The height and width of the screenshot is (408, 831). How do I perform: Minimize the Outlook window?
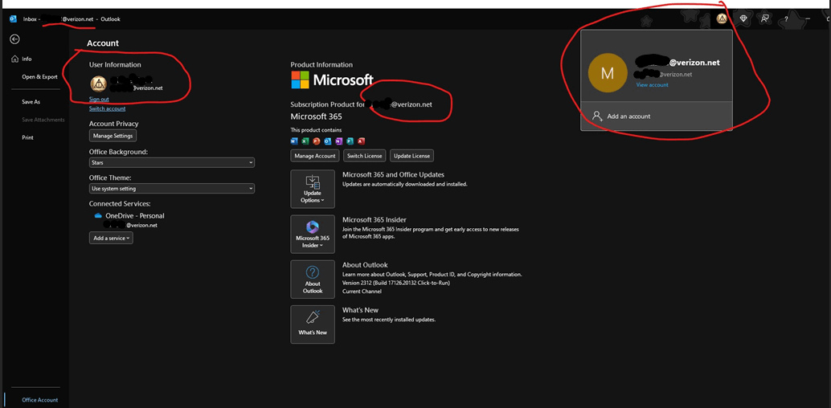(807, 19)
